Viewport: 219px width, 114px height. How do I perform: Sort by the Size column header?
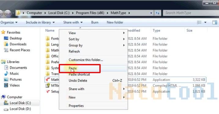189,30
